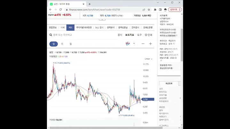
Task: Open the 도구 tools menu
Action: point(139,35)
